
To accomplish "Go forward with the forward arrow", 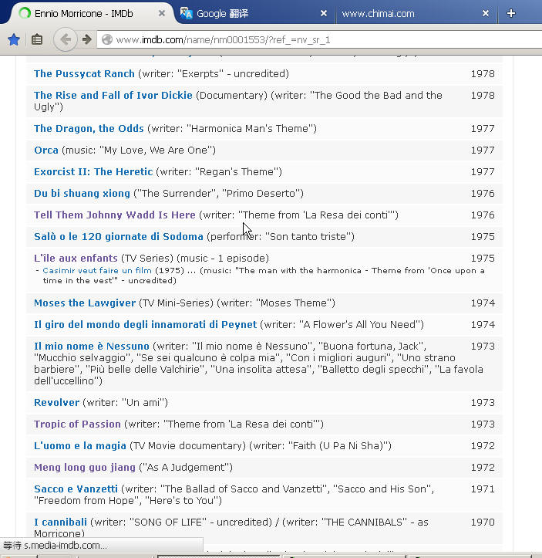I will pyautogui.click(x=86, y=39).
